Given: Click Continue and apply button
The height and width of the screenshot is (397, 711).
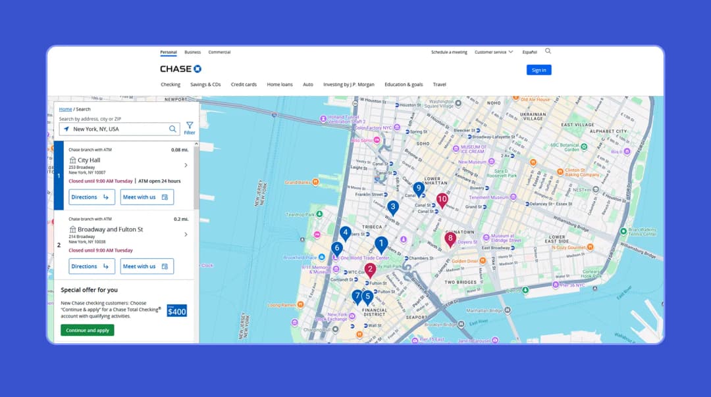Looking at the screenshot, I should click(x=88, y=331).
